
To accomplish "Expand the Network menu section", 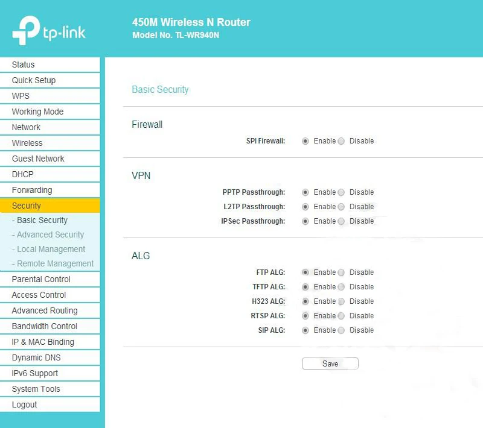I will point(26,127).
